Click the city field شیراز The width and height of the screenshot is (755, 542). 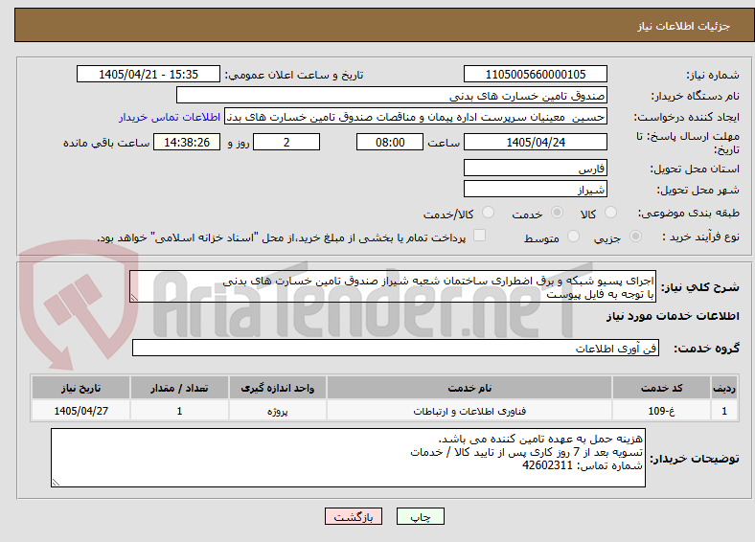pos(535,189)
